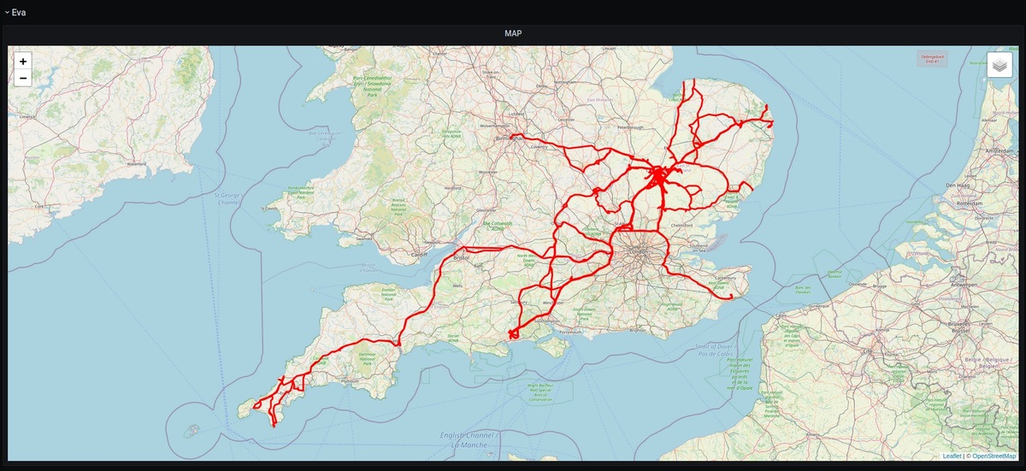Click the Bristol label on the map
Image resolution: width=1026 pixels, height=471 pixels.
(463, 257)
